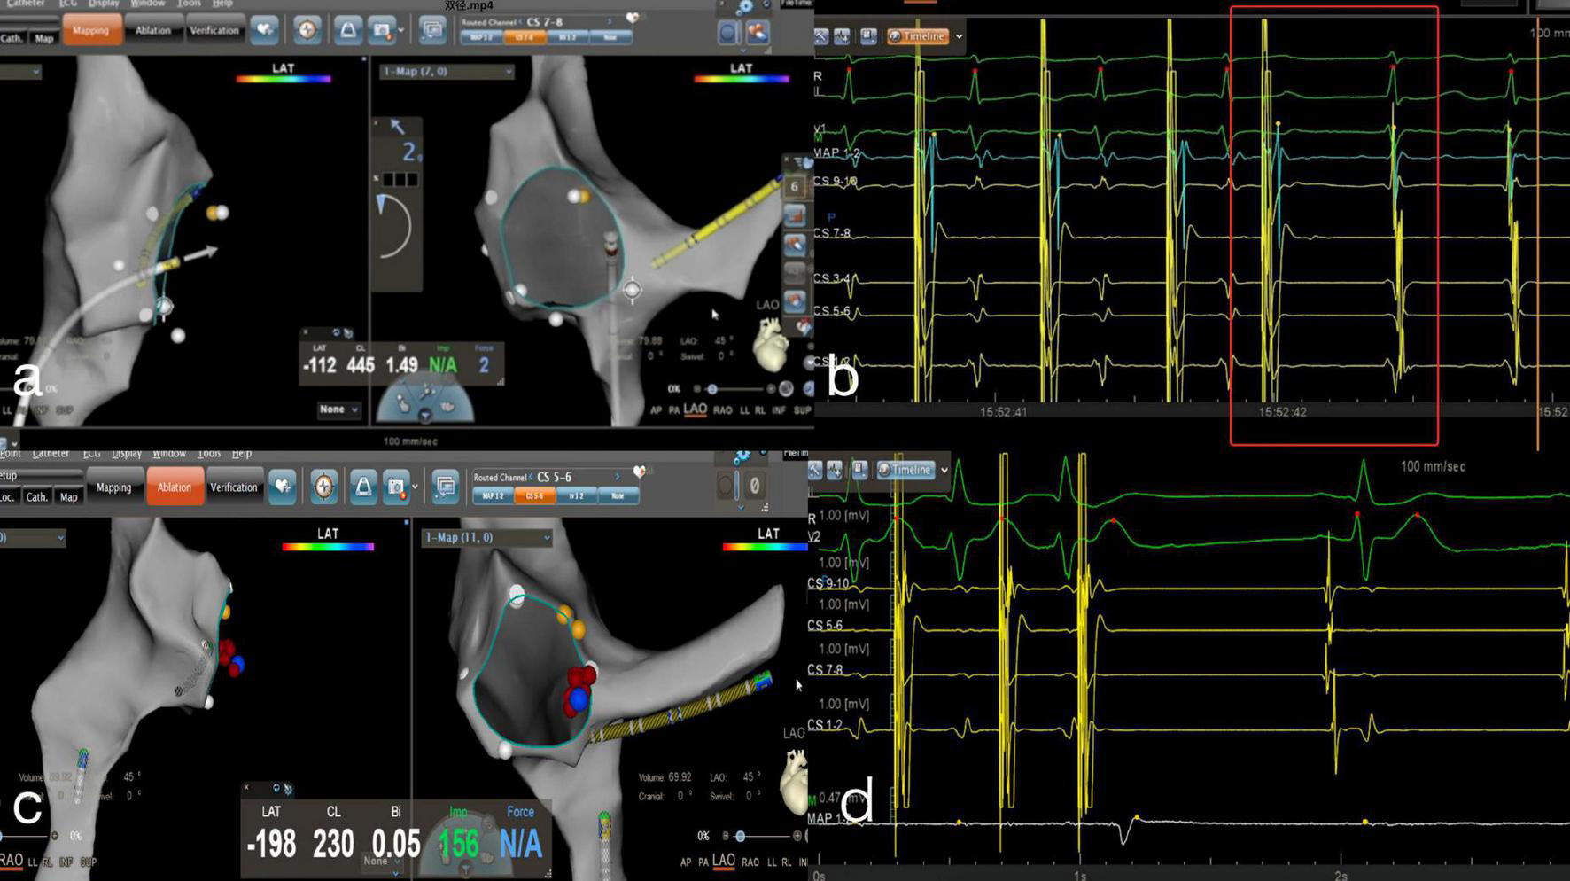1570x881 pixels.
Task: Click the crosshair target icon in lower toolbar
Action: (x=324, y=487)
